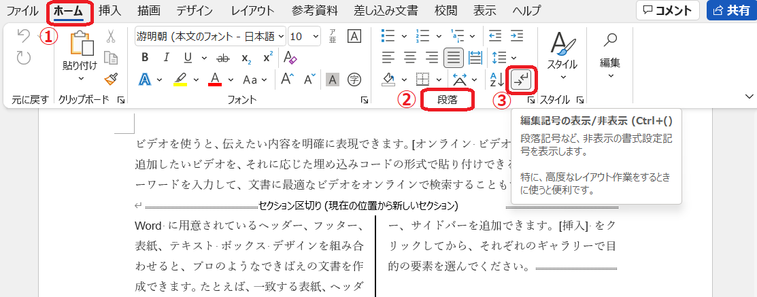Click the Redo circular arrow icon
757x297 pixels.
coord(23,58)
